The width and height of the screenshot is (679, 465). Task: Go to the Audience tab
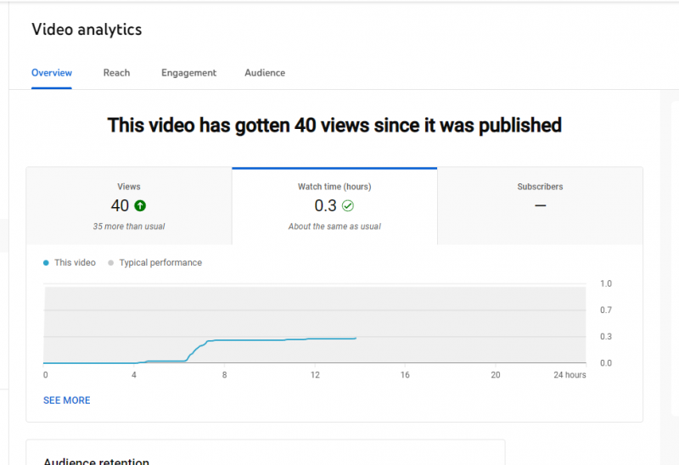[265, 73]
